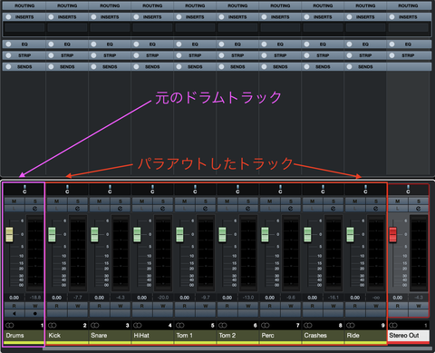The width and height of the screenshot is (435, 353).
Task: Click the stereo circles icon above Tom 1 name
Action: (180, 325)
